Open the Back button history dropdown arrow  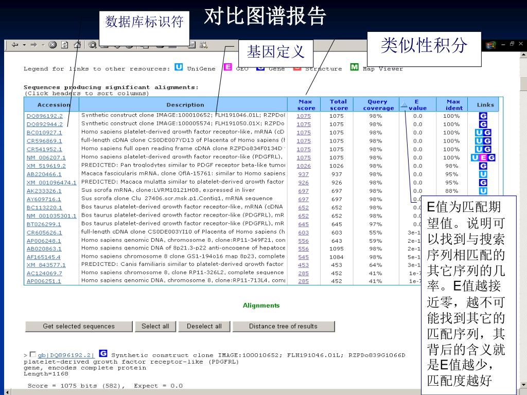[24, 45]
